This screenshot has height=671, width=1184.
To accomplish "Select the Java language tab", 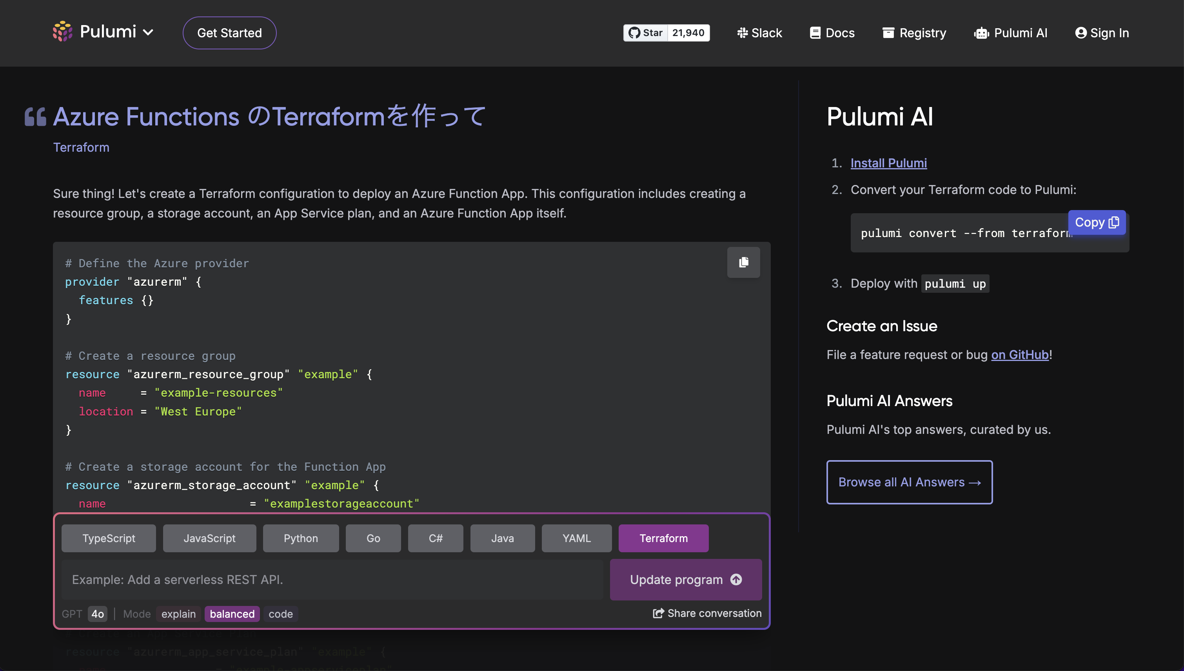I will (502, 538).
